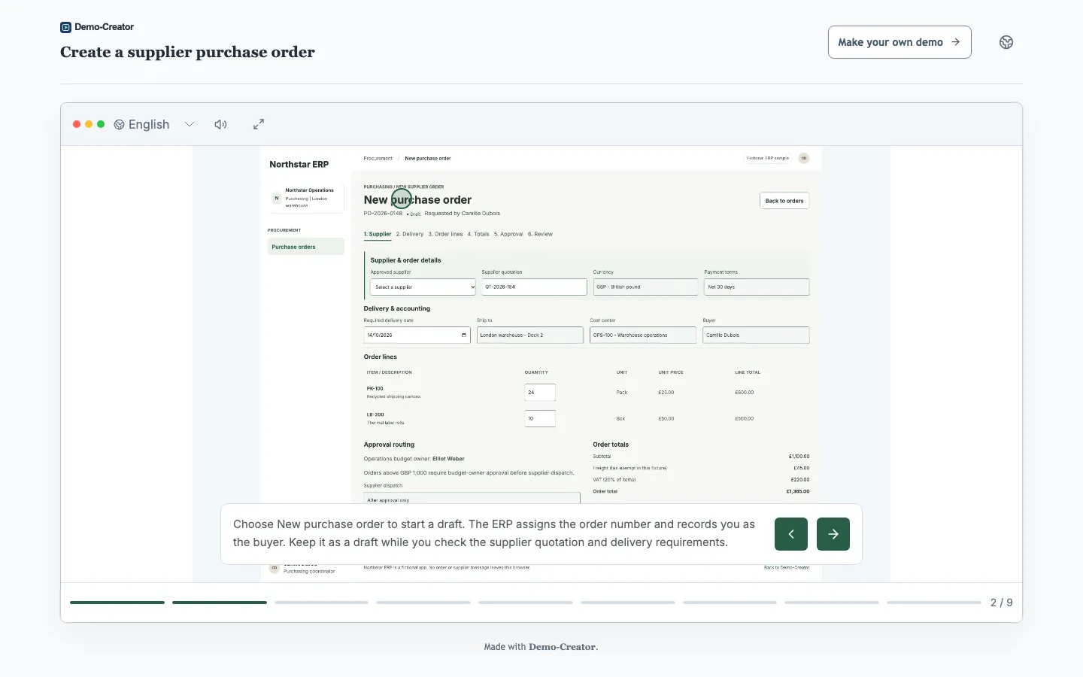Click the Back to Demo-Creator link
Screen dimensions: 1083x677
pyautogui.click(x=787, y=567)
